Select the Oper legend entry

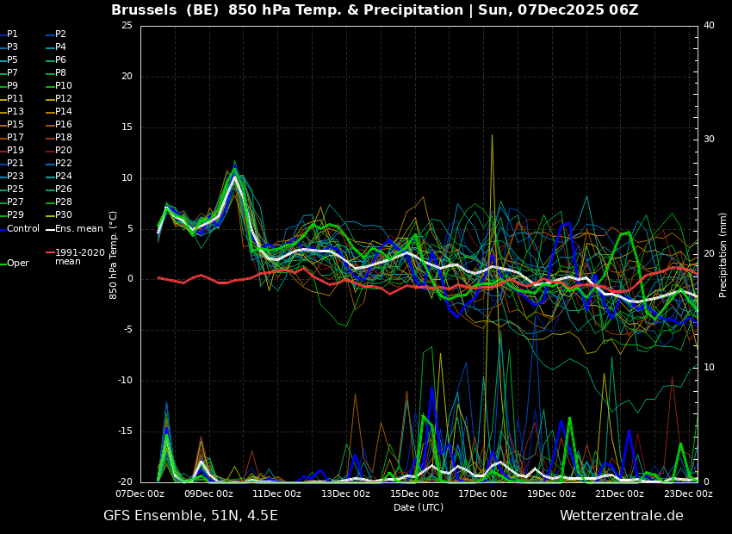15,264
